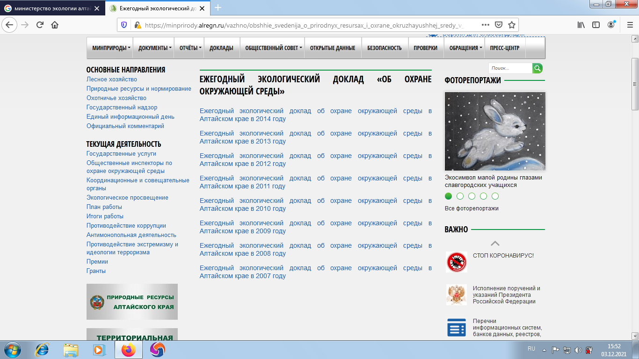Open the Лесное хозяйство link

112,79
